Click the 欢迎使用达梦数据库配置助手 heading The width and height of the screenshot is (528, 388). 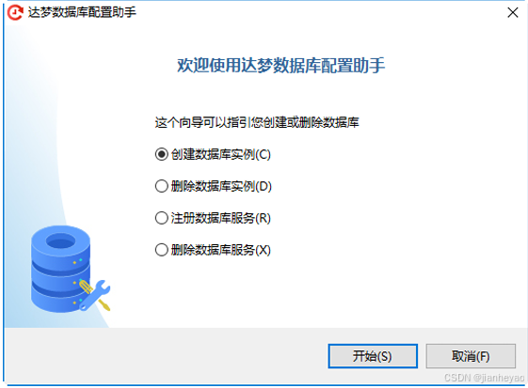pyautogui.click(x=281, y=65)
